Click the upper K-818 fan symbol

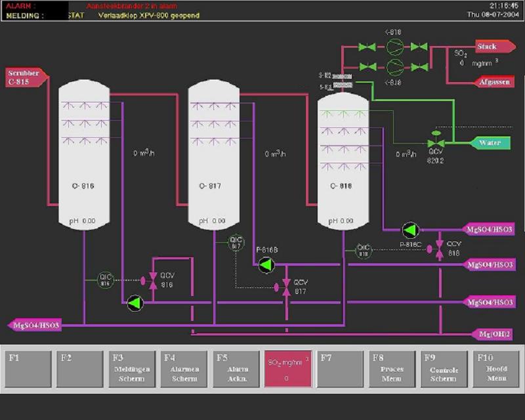tap(394, 47)
